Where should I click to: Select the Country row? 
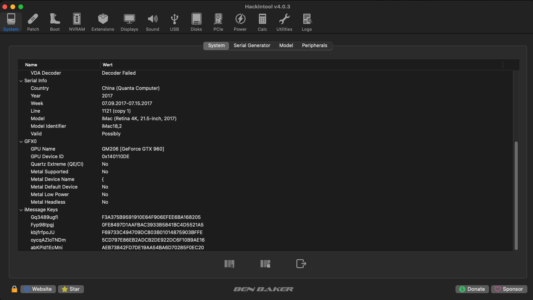coord(265,88)
